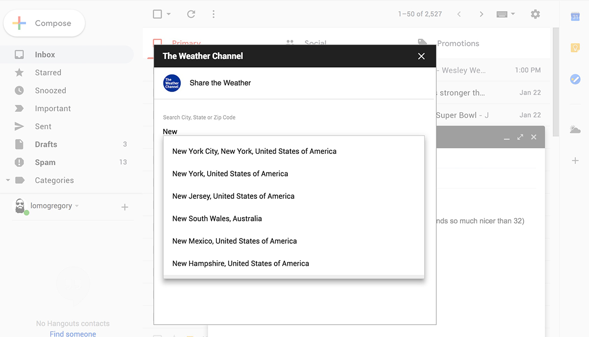Open the Settings gear
Image resolution: width=589 pixels, height=337 pixels.
[x=535, y=14]
